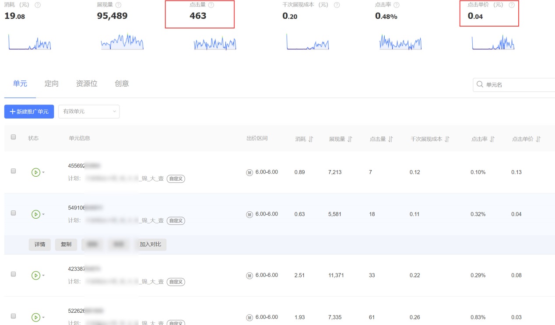This screenshot has height=325, width=555.
Task: Click the M bid icon in row 549106
Action: click(249, 214)
